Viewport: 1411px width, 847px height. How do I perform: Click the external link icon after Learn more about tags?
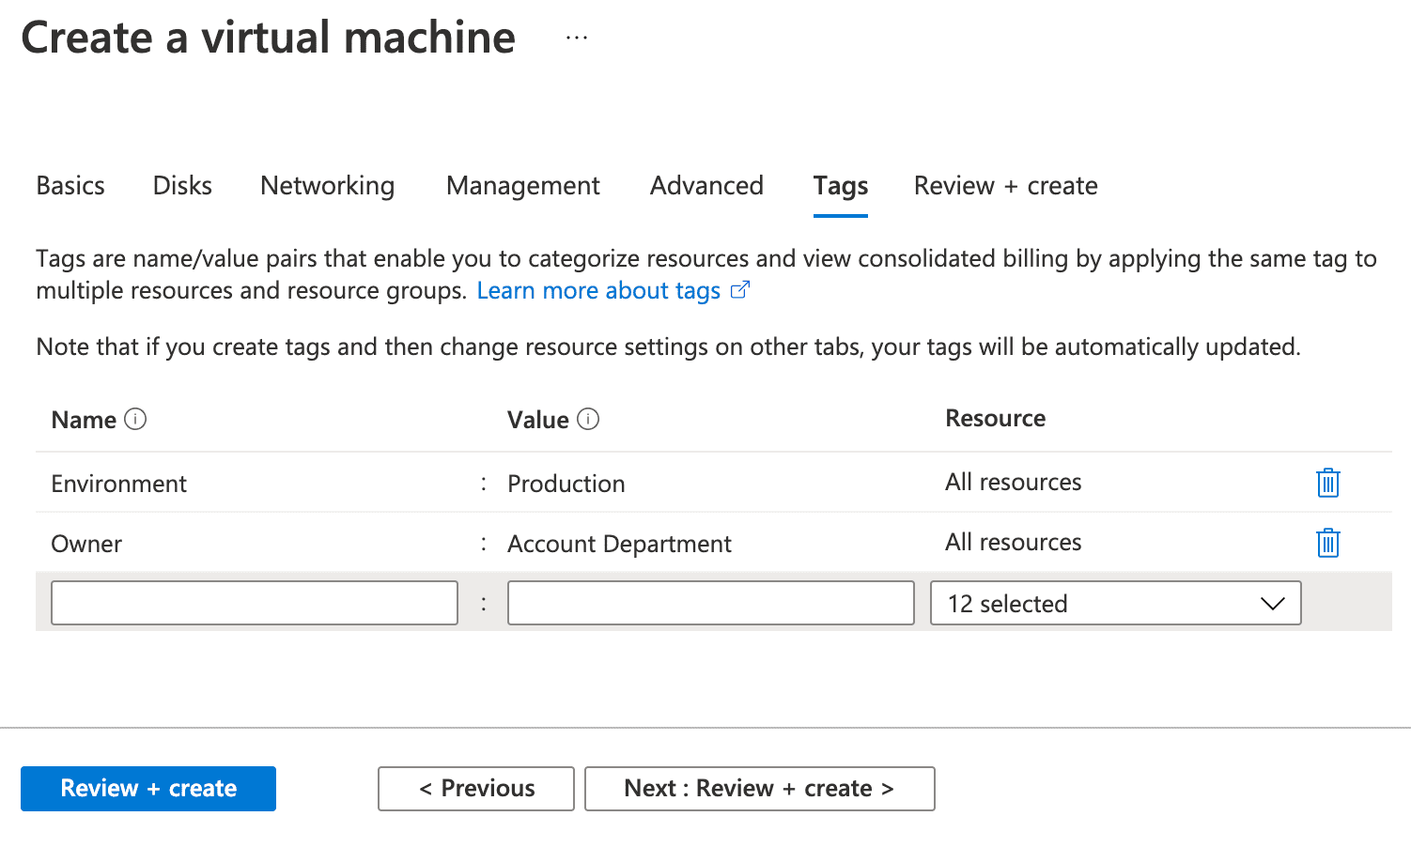tap(740, 290)
